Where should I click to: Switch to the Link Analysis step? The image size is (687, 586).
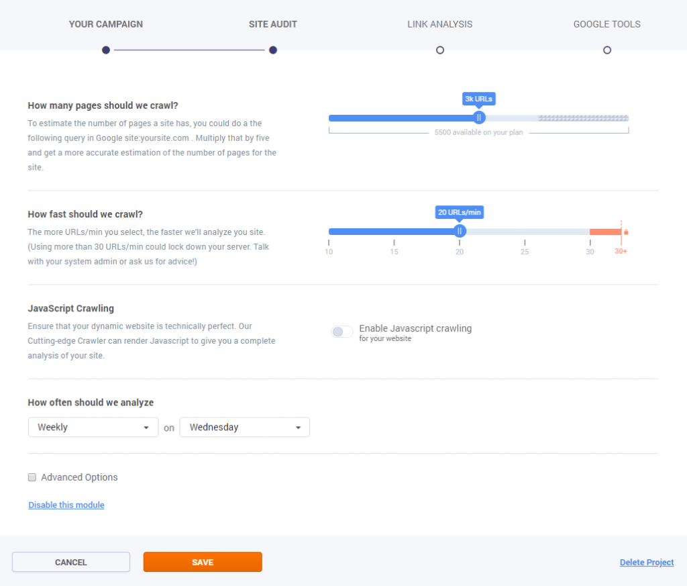440,24
